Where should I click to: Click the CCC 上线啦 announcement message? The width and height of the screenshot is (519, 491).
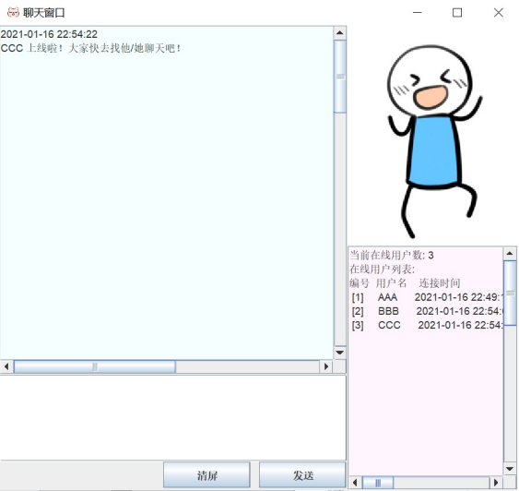(x=90, y=48)
